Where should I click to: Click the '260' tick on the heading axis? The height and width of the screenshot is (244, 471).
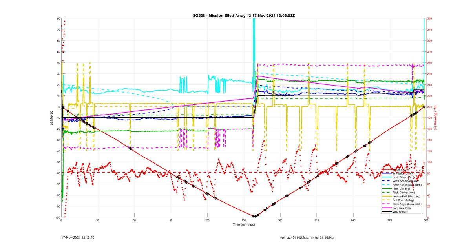pyautogui.click(x=430, y=74)
